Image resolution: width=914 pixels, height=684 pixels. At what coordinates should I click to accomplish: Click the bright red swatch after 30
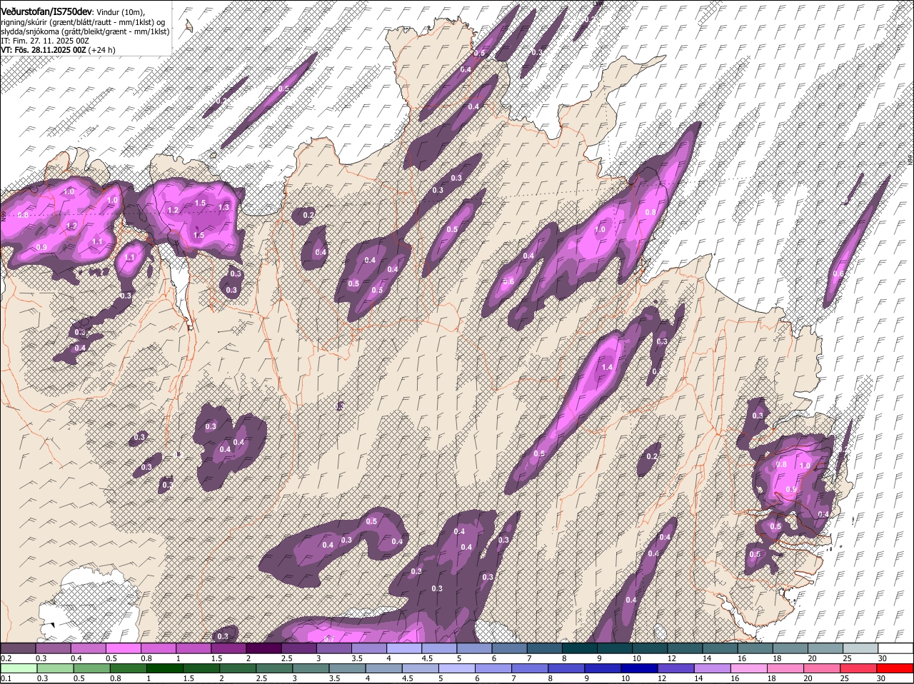(895, 669)
